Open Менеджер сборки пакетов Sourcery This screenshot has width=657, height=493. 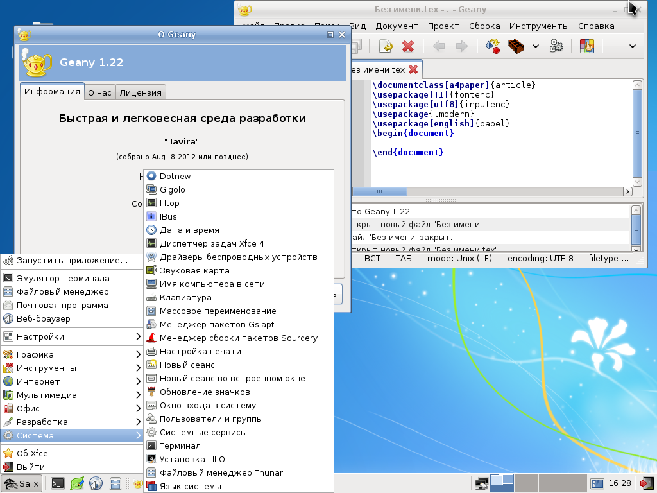(x=239, y=338)
